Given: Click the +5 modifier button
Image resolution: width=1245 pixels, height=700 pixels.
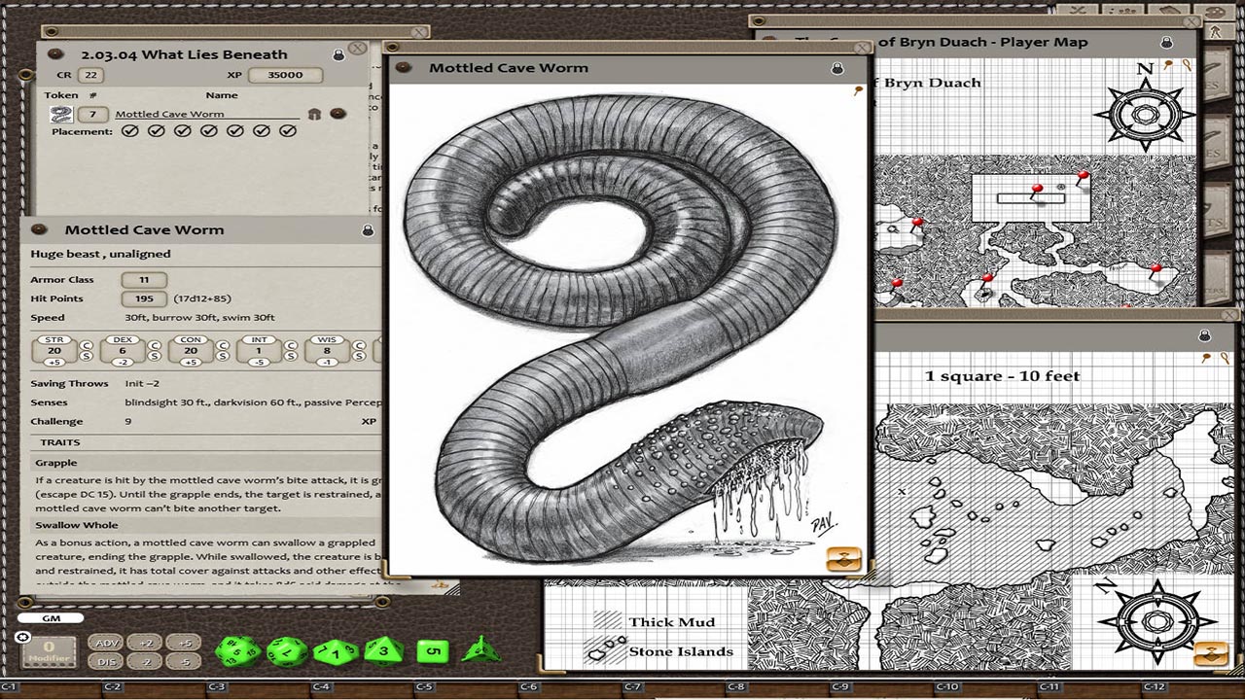Looking at the screenshot, I should tap(182, 643).
